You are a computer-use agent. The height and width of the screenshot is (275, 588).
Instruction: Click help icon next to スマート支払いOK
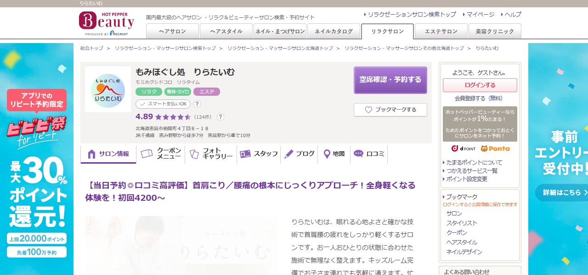197,104
